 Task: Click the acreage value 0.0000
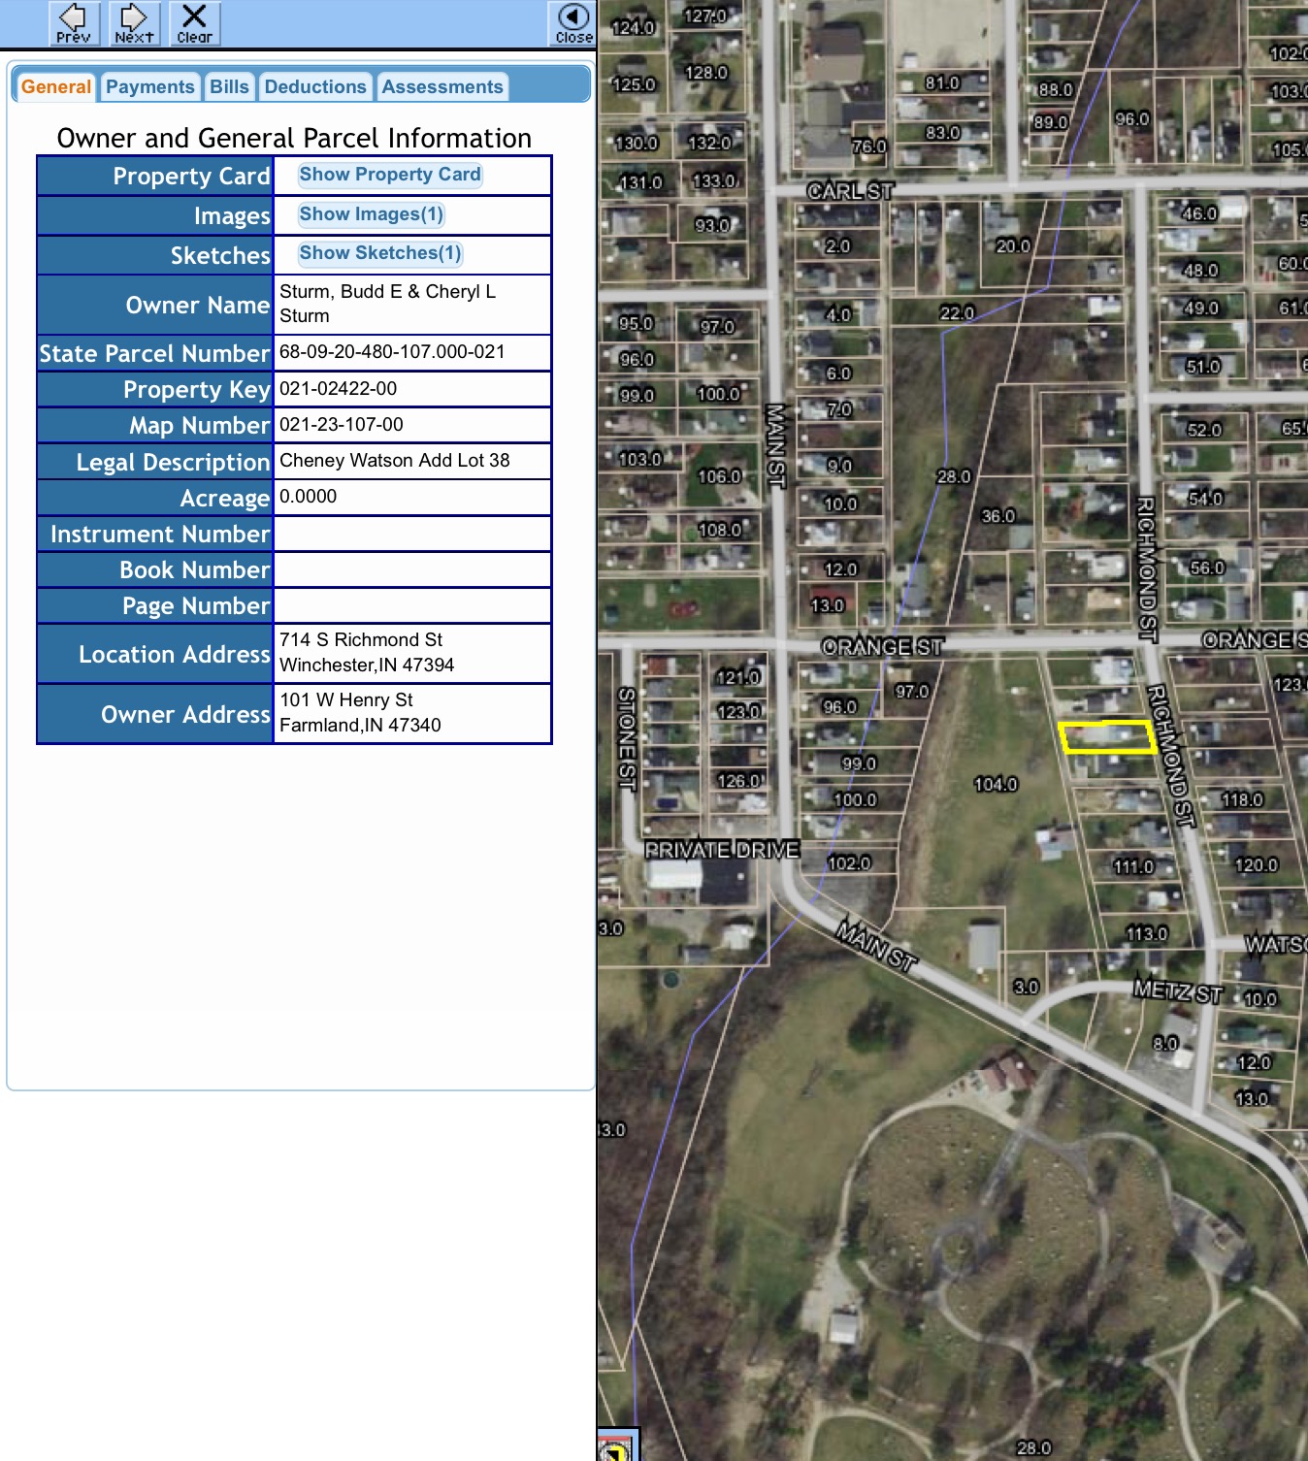(x=309, y=497)
